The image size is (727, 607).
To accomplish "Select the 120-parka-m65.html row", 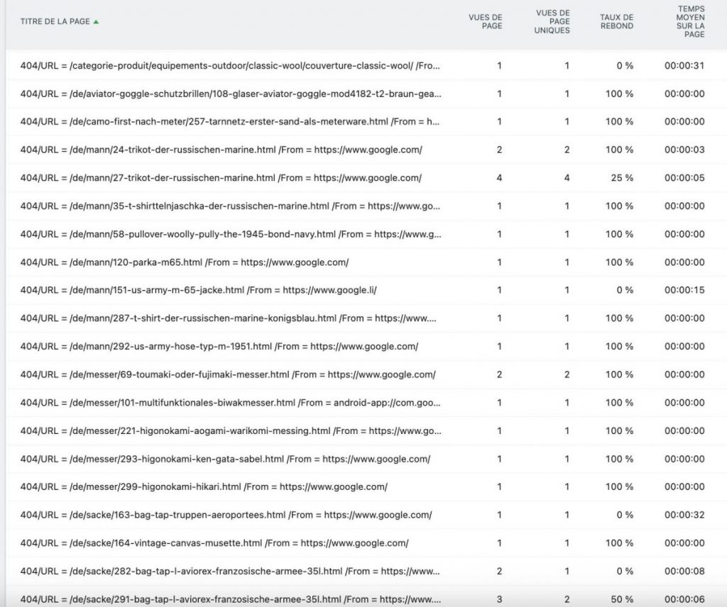I will (184, 262).
